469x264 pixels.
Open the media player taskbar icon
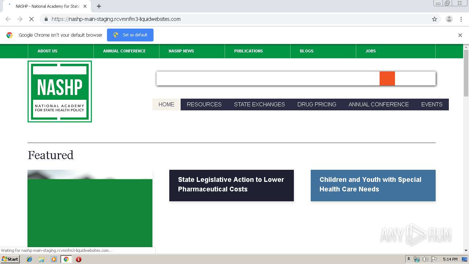tap(54, 259)
